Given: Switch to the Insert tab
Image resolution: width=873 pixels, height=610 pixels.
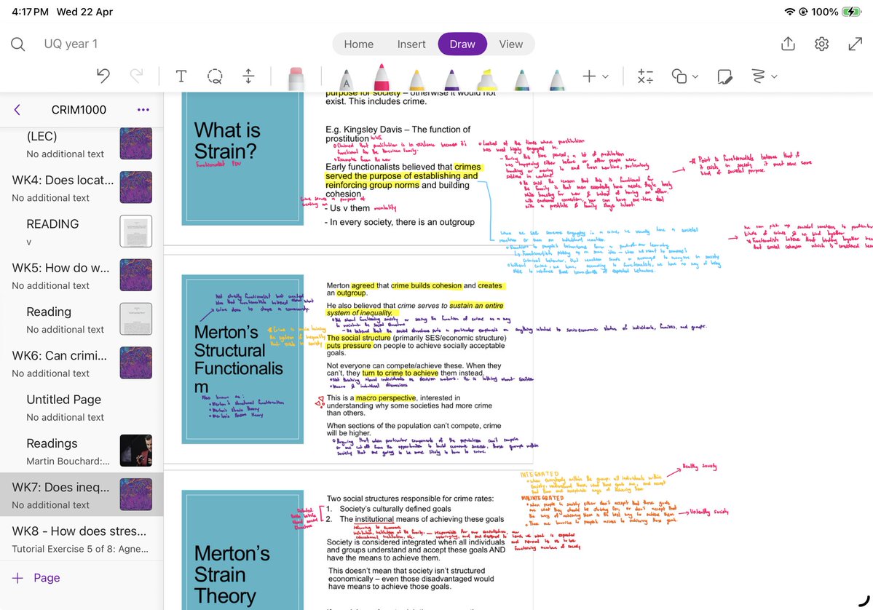Looking at the screenshot, I should (411, 44).
